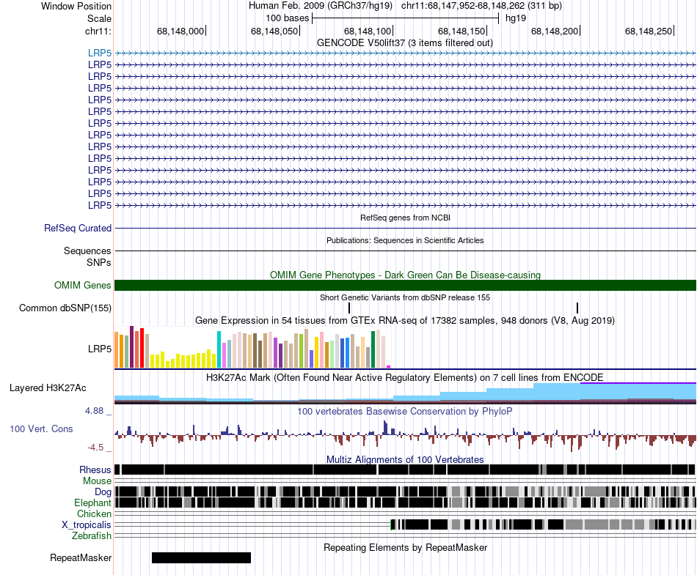
Task: Select the Scale row label
Action: (99, 18)
